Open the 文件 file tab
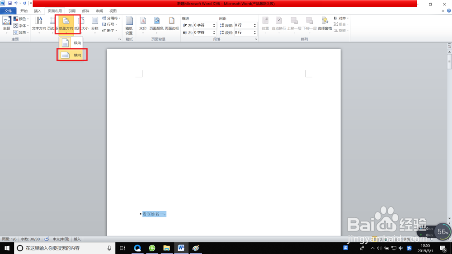 pos(8,11)
